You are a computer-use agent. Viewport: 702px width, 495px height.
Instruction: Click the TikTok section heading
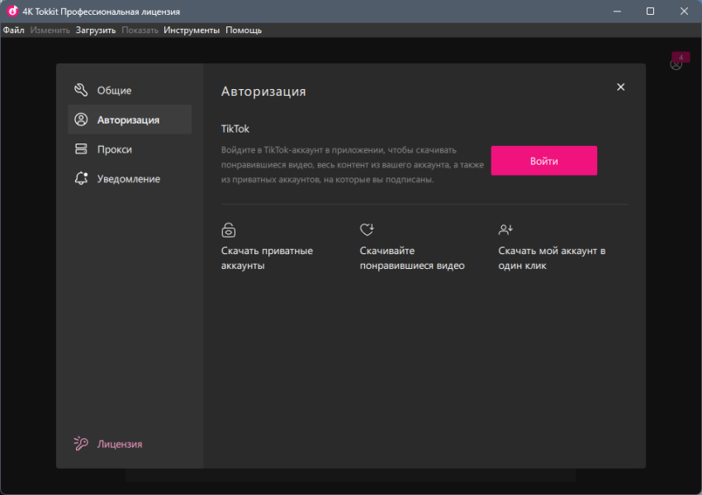[235, 129]
